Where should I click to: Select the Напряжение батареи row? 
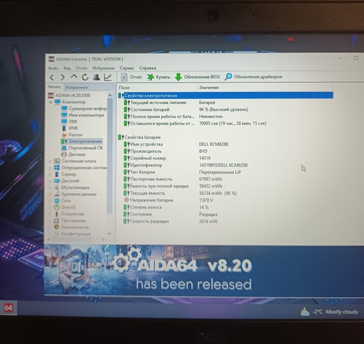226,200
